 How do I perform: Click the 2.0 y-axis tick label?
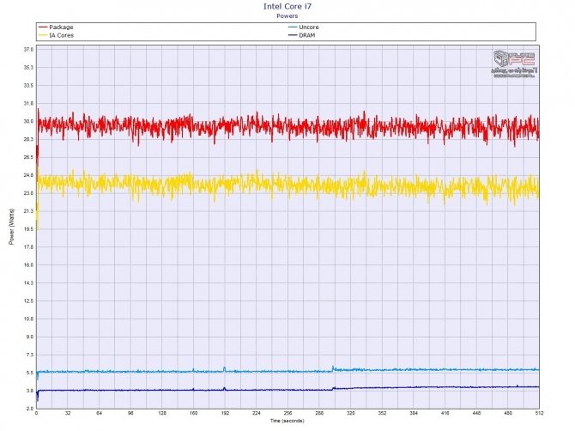30,409
